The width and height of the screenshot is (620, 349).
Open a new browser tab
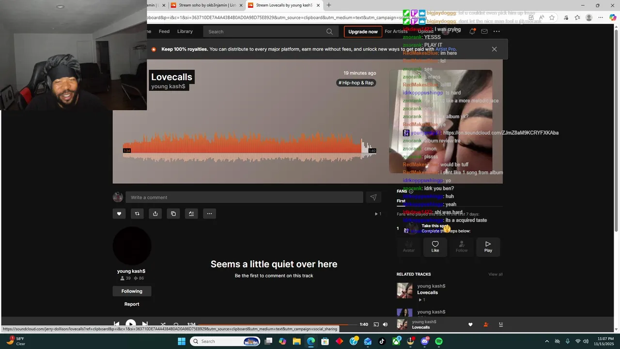pyautogui.click(x=329, y=5)
